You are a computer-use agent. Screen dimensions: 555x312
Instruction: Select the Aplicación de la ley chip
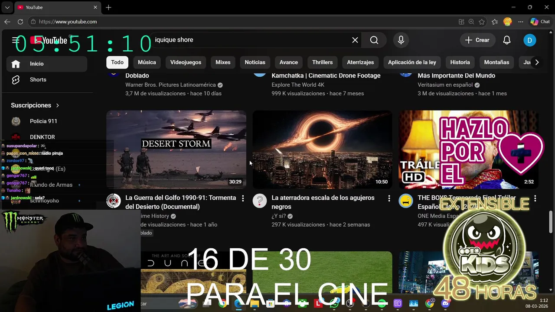click(412, 62)
